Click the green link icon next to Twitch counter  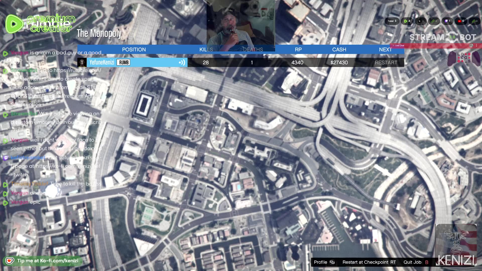click(433, 21)
